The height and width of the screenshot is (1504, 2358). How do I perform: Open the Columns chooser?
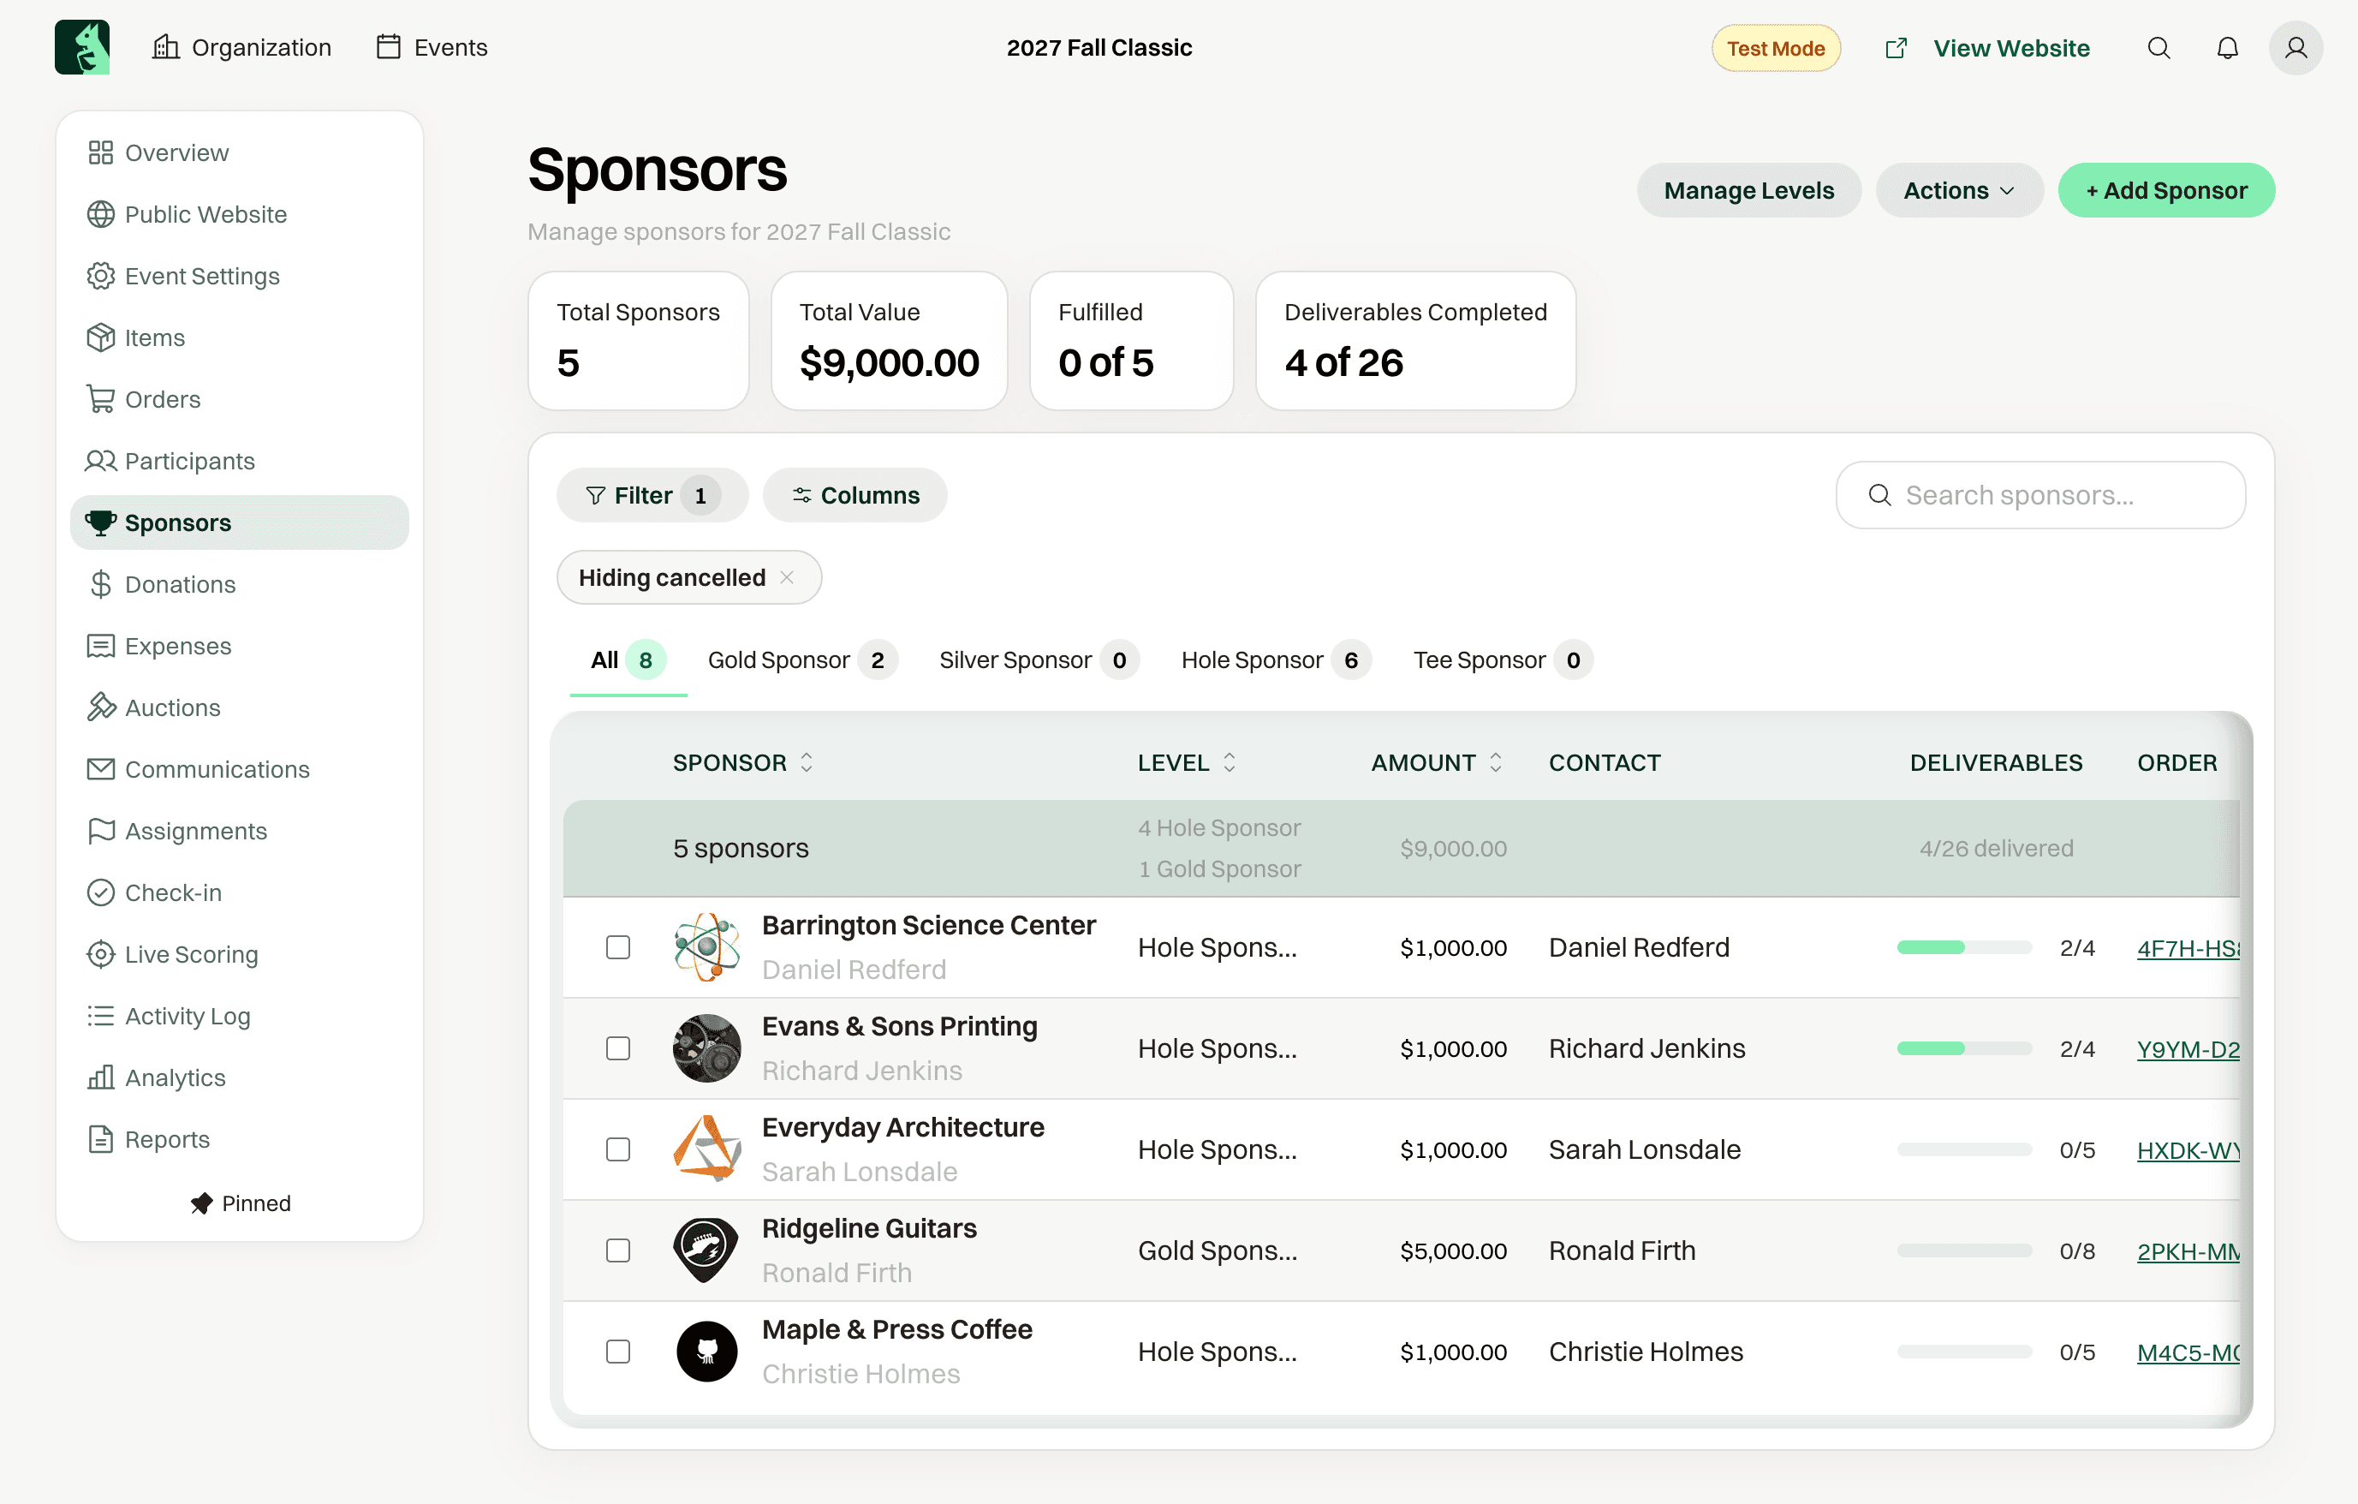tap(854, 496)
